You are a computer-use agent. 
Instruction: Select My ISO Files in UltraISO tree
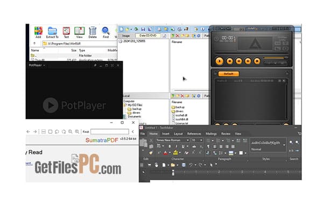[x=135, y=105]
